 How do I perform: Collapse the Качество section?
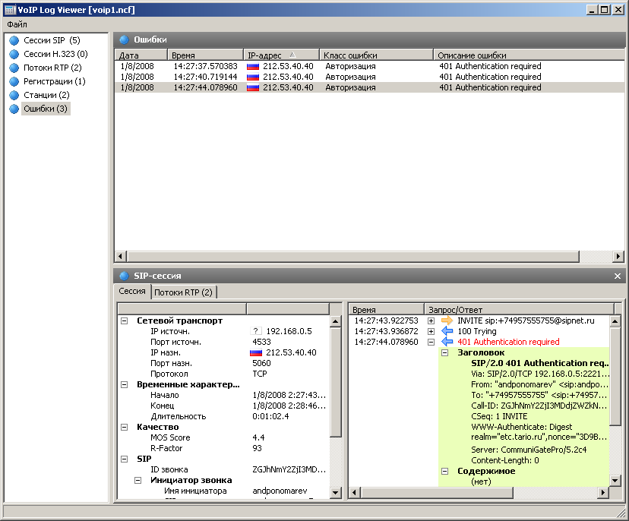coord(124,427)
